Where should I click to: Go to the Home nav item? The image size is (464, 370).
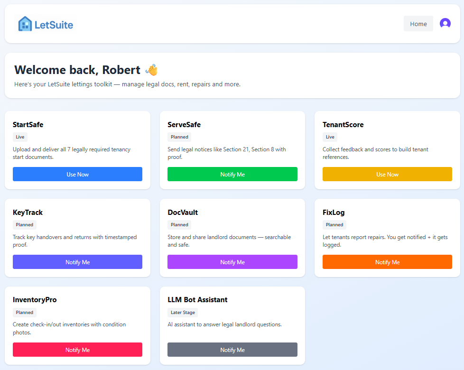click(418, 24)
